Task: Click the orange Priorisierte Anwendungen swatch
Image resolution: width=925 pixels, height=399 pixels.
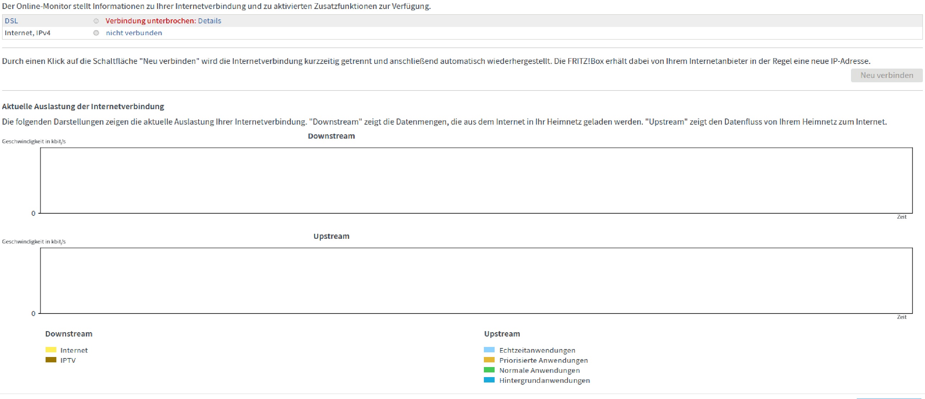Action: [x=489, y=360]
